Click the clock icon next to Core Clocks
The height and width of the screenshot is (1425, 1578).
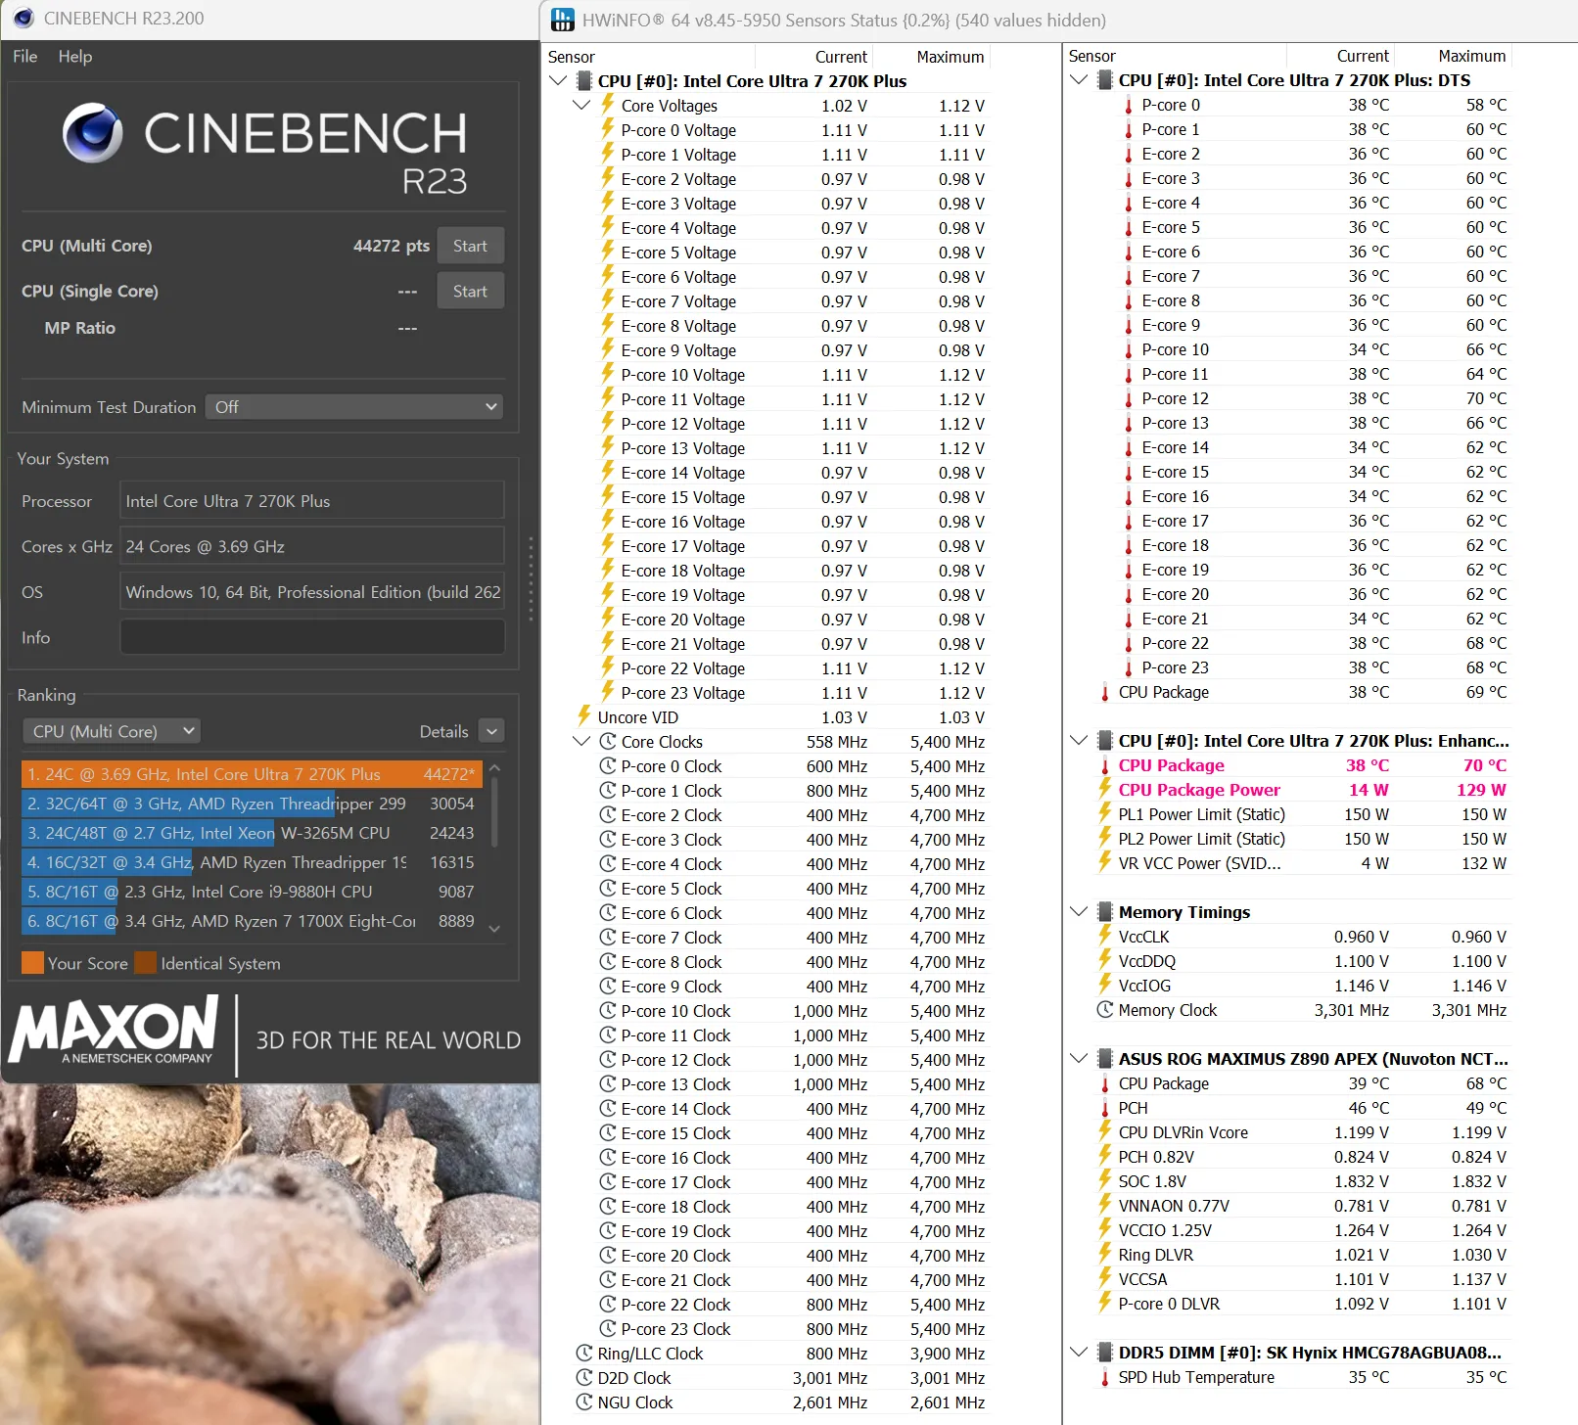point(607,742)
